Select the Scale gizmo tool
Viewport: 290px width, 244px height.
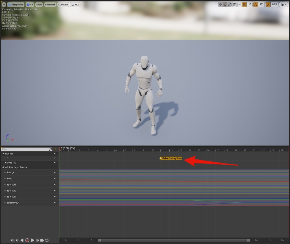click(x=229, y=5)
